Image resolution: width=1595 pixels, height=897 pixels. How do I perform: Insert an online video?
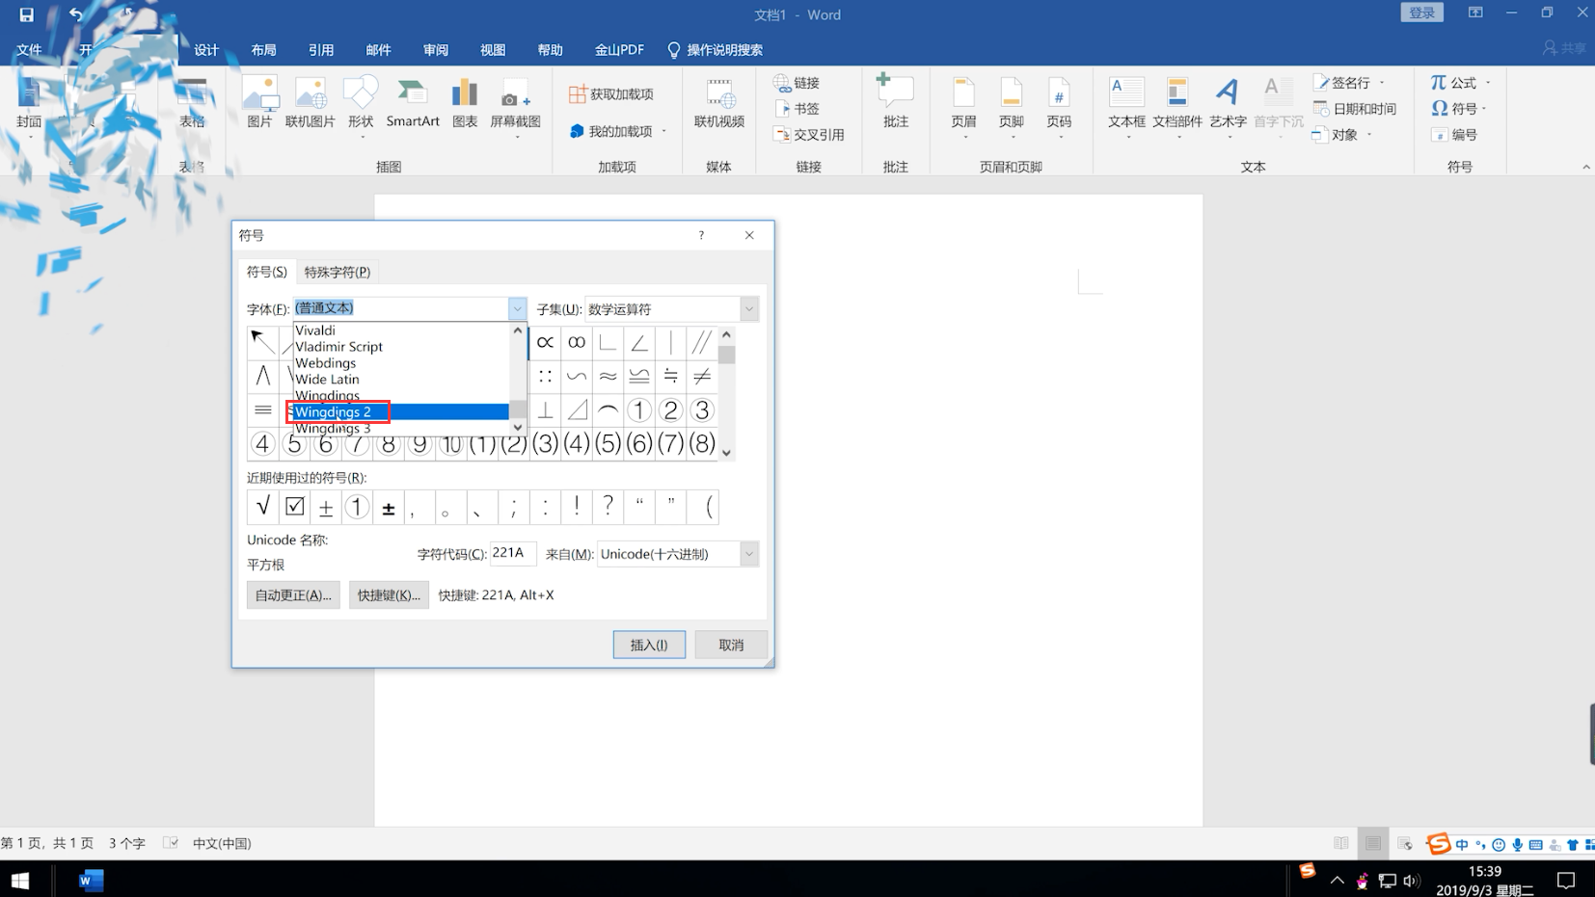[718, 103]
